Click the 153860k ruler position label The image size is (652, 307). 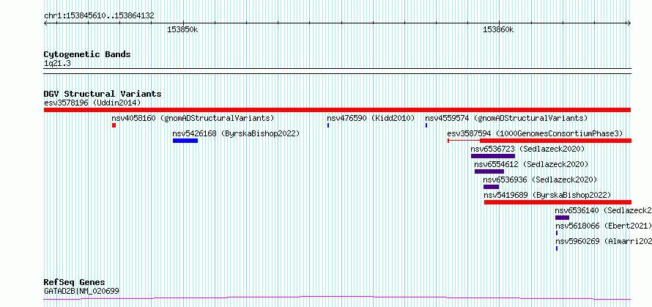point(498,30)
